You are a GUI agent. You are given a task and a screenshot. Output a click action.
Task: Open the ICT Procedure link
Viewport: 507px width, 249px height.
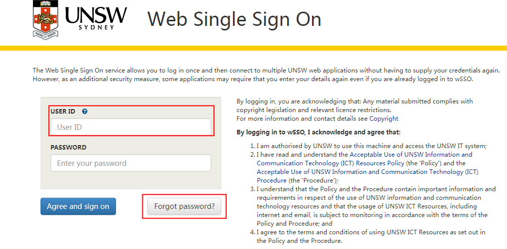click(367, 176)
